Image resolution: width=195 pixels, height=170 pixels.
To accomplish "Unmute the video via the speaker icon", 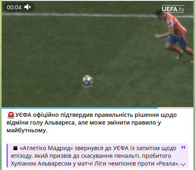I will (28, 7).
